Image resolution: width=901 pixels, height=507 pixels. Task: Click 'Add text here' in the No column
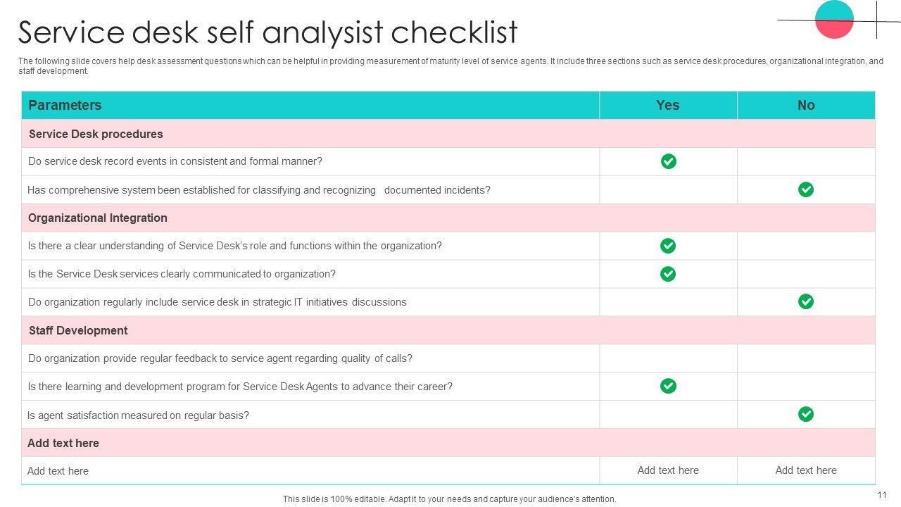tap(806, 470)
